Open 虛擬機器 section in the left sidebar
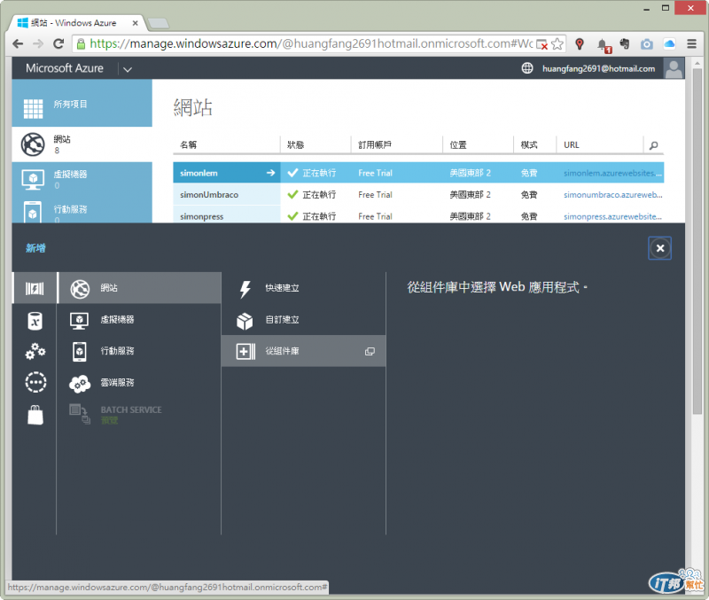Image resolution: width=709 pixels, height=600 pixels. point(82,180)
